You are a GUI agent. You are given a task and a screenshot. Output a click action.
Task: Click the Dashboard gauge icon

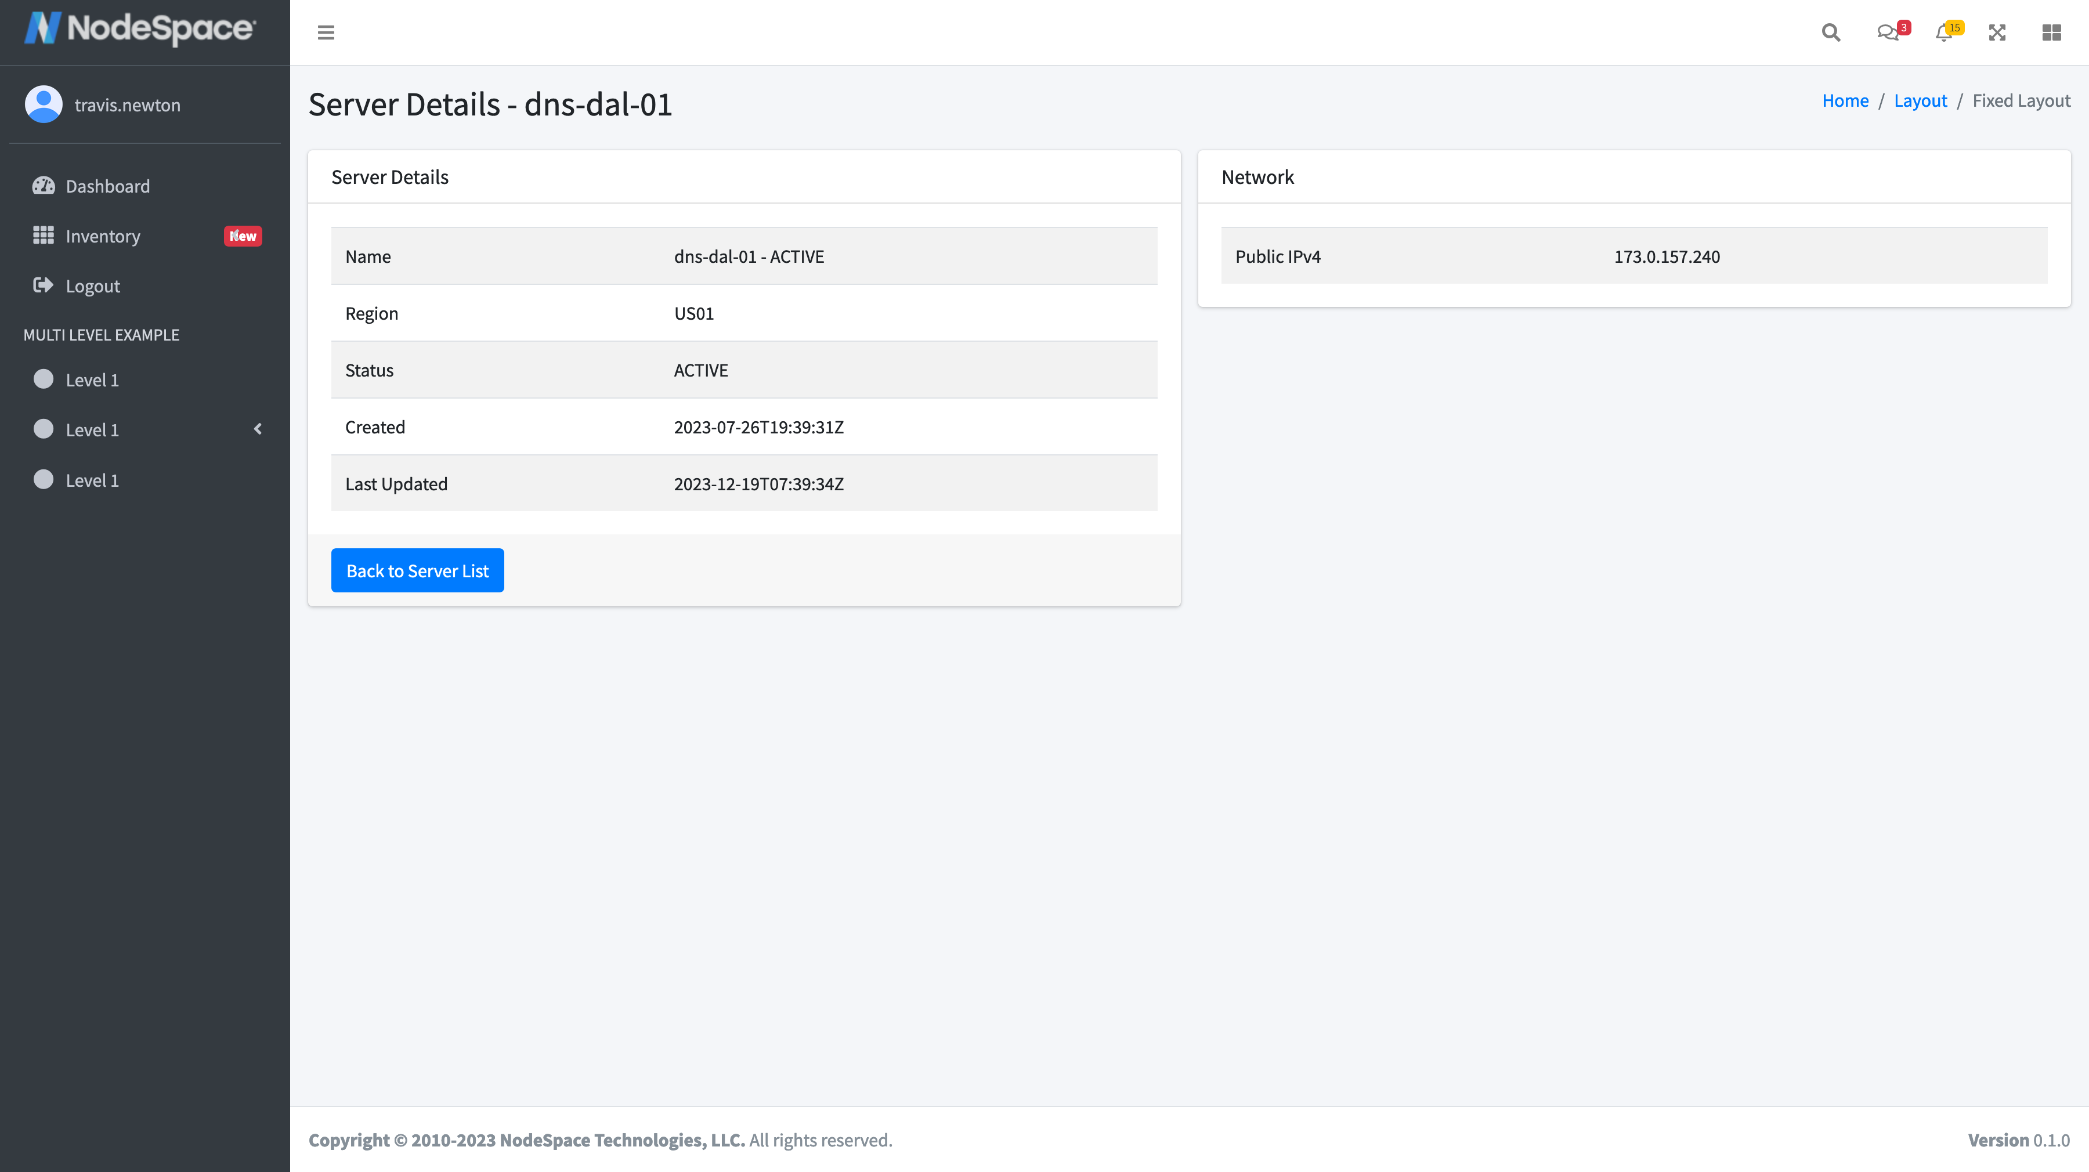pos(43,186)
